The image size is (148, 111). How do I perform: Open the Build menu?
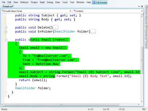pos(42,2)
